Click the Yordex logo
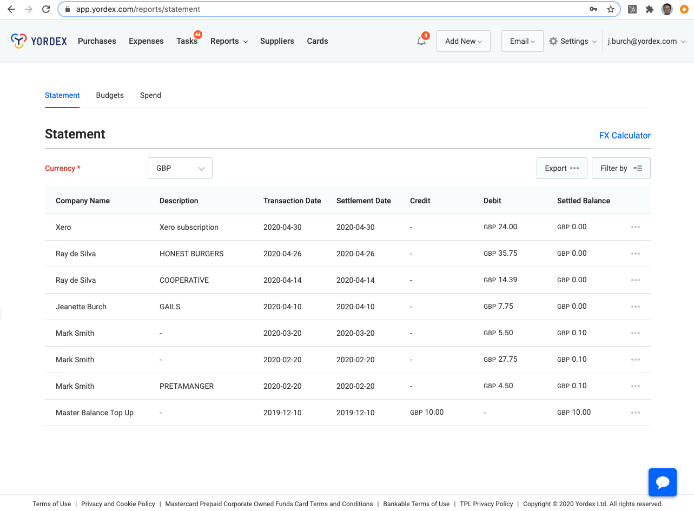 [39, 41]
